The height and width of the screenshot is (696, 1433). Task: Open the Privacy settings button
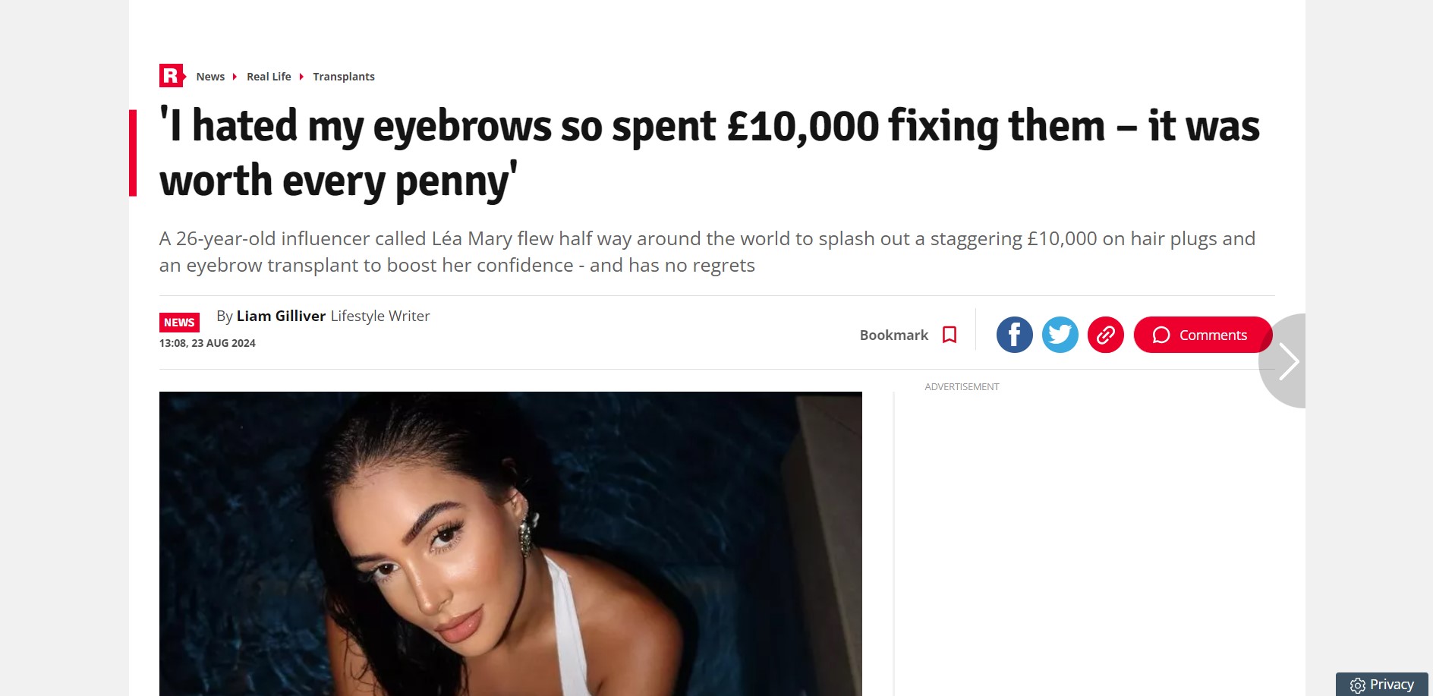coord(1381,685)
